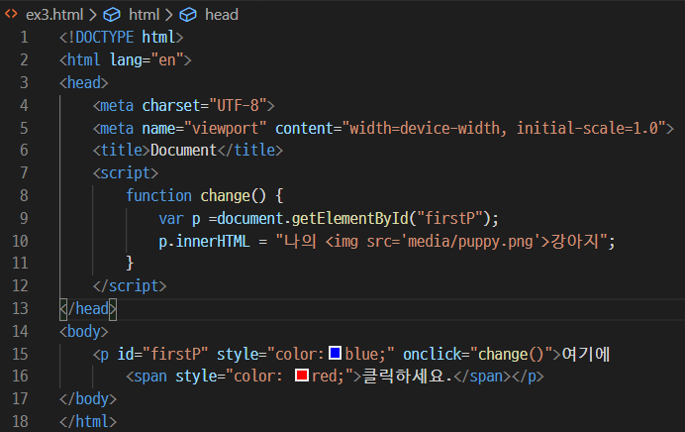Expand the chevron after ex3.html
This screenshot has width=685, height=432.
click(x=93, y=15)
